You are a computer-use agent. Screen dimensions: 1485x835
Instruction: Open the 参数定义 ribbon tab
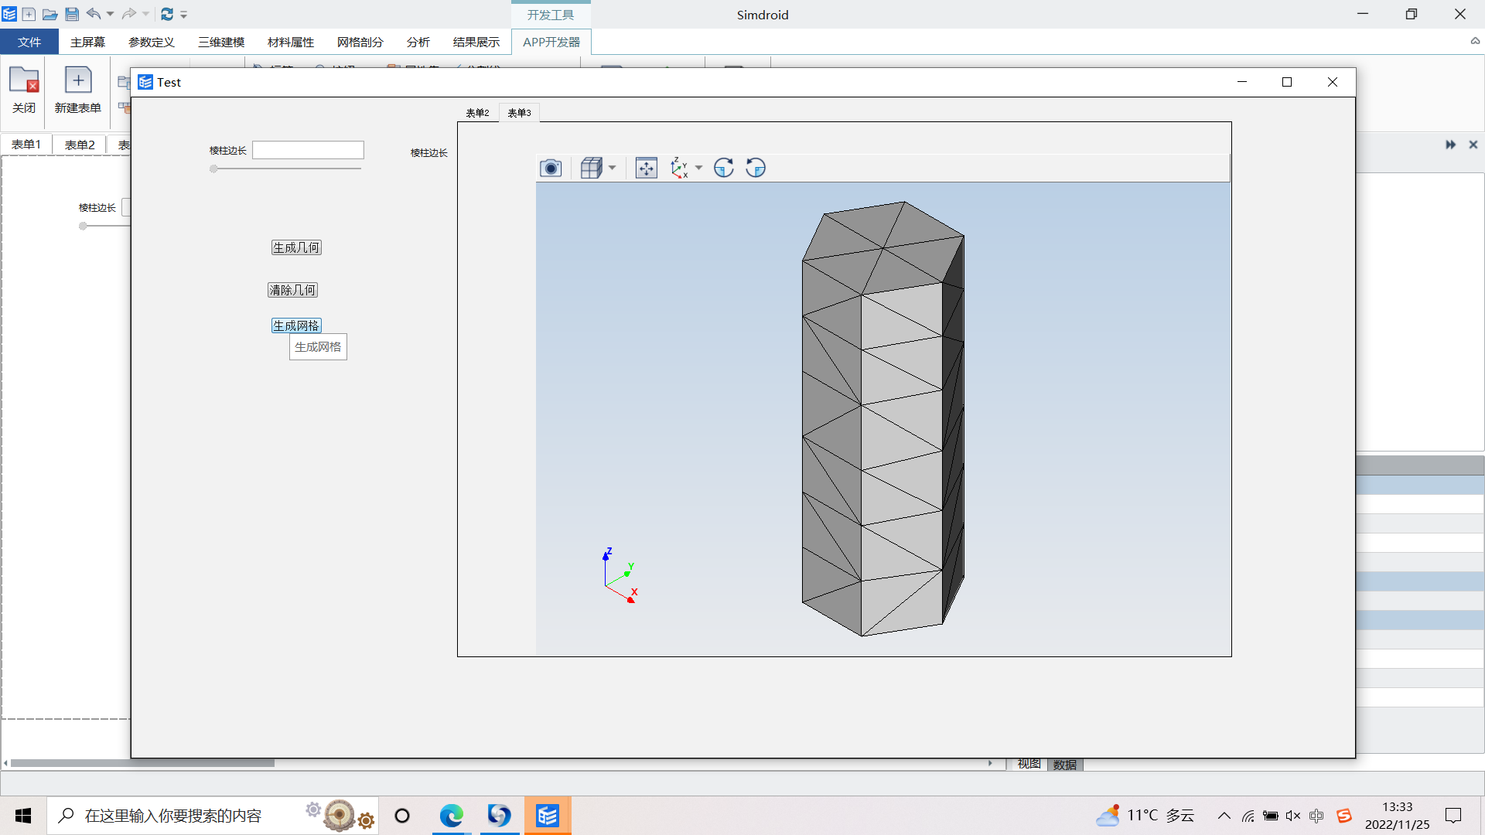pos(152,42)
